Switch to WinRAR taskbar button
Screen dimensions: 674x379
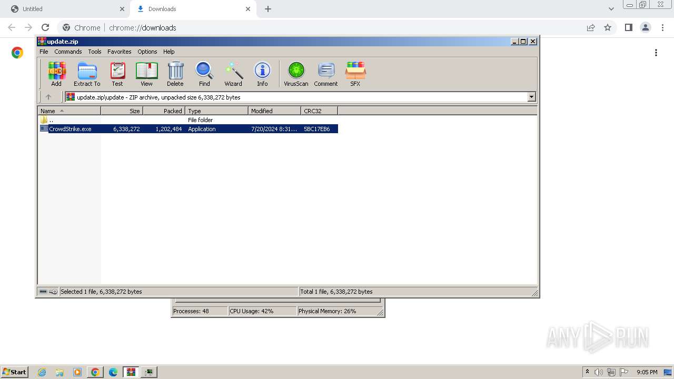131,372
